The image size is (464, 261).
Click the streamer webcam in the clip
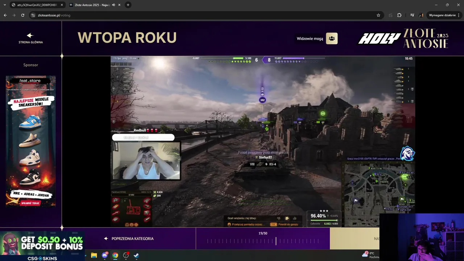(146, 161)
